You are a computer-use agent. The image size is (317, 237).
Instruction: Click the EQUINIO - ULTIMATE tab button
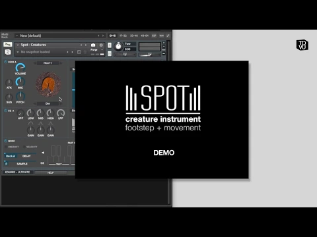(x=18, y=172)
